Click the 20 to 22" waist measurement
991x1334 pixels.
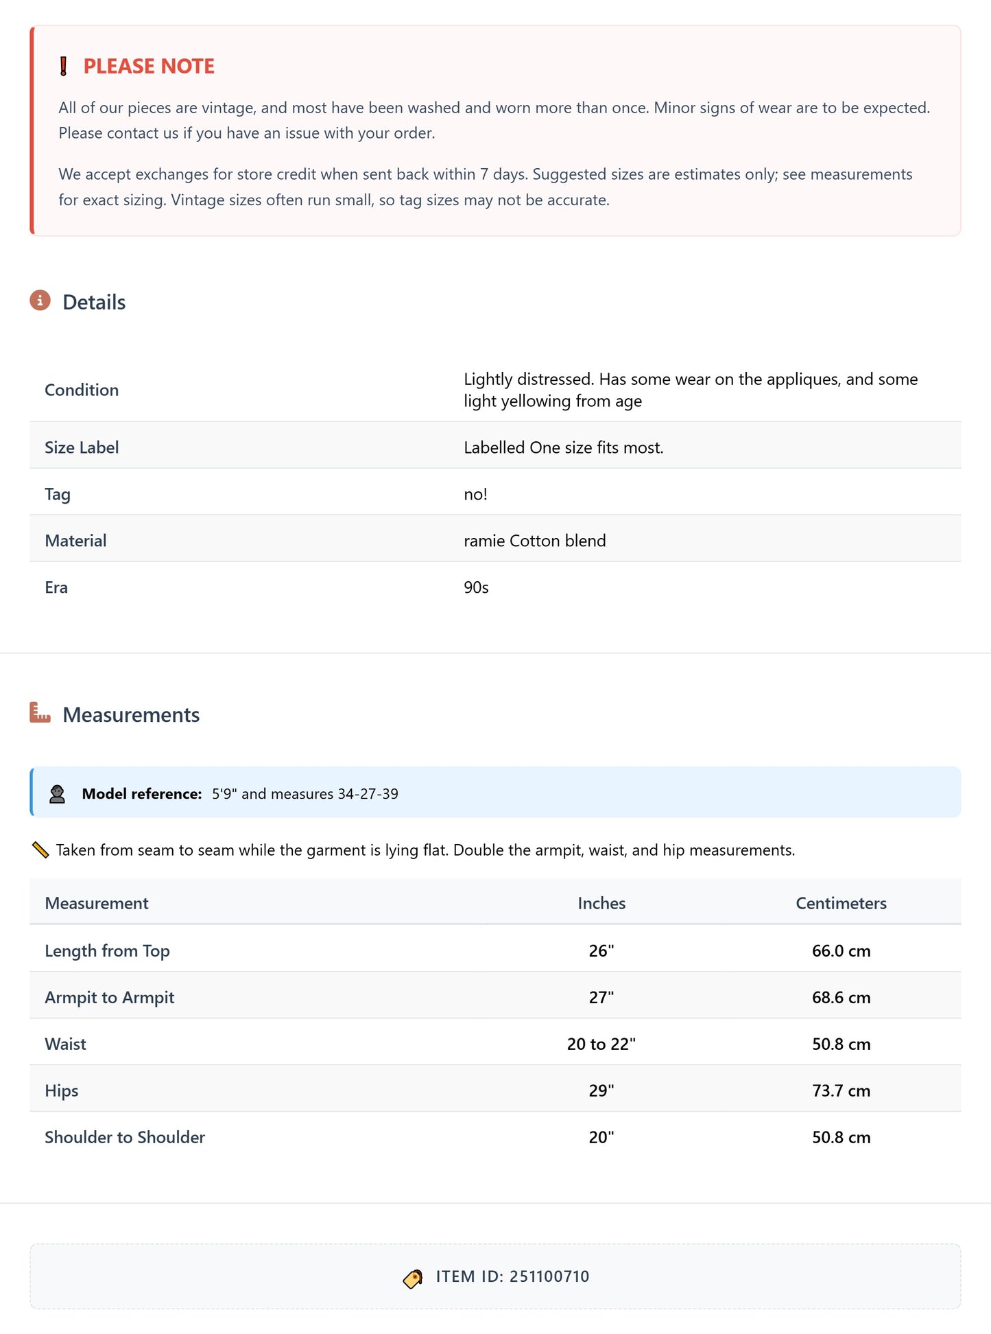[601, 1044]
